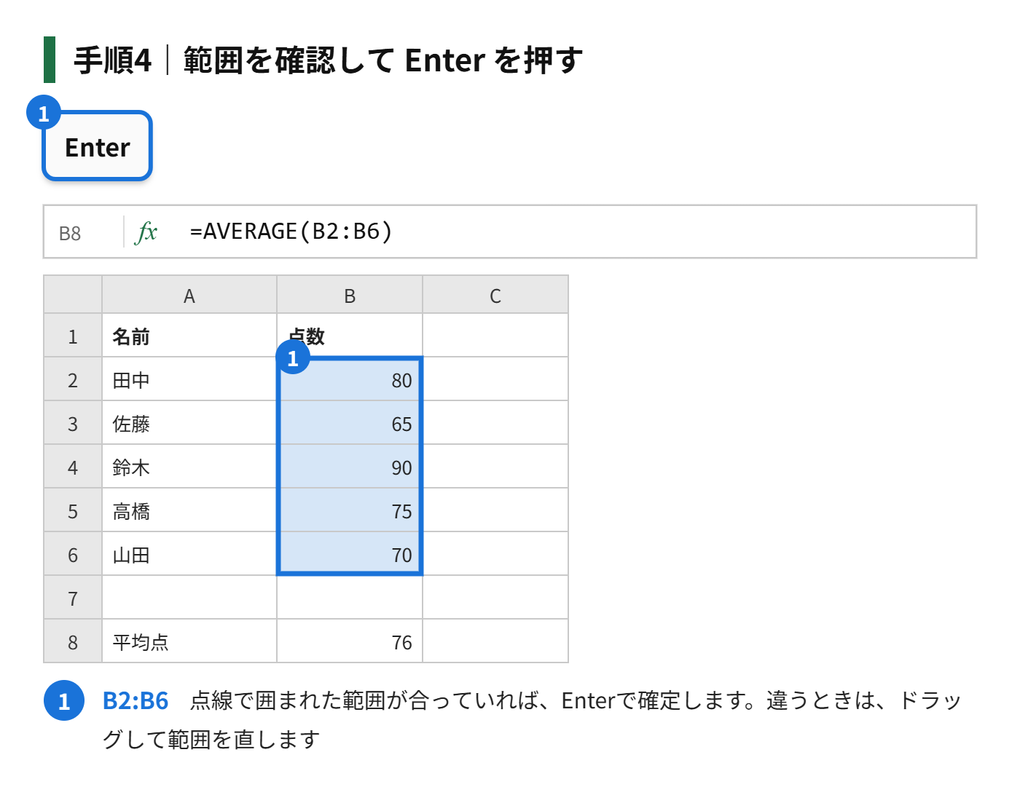Click the cell with value 70

[350, 554]
